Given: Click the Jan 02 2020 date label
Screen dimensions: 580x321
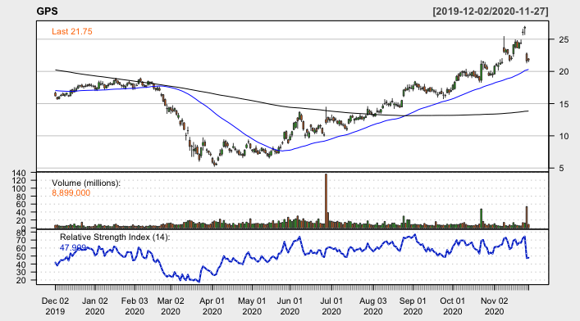Looking at the screenshot, I should click(94, 306).
